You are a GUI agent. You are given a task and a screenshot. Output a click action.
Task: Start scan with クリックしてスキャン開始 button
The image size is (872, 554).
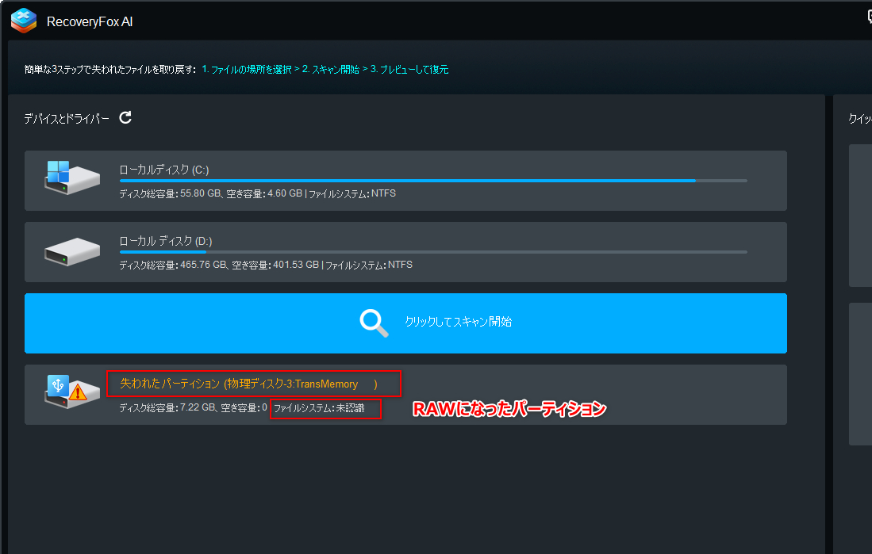click(405, 323)
